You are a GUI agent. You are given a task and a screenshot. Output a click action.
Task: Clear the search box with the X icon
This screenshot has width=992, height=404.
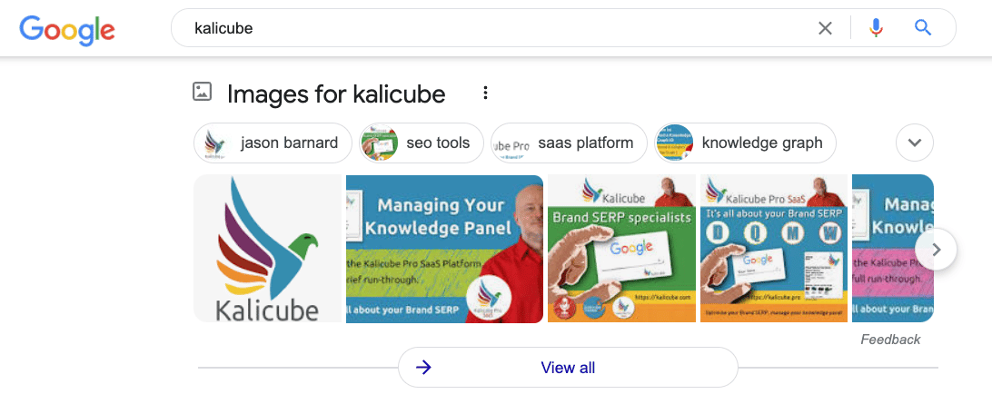[x=825, y=28]
